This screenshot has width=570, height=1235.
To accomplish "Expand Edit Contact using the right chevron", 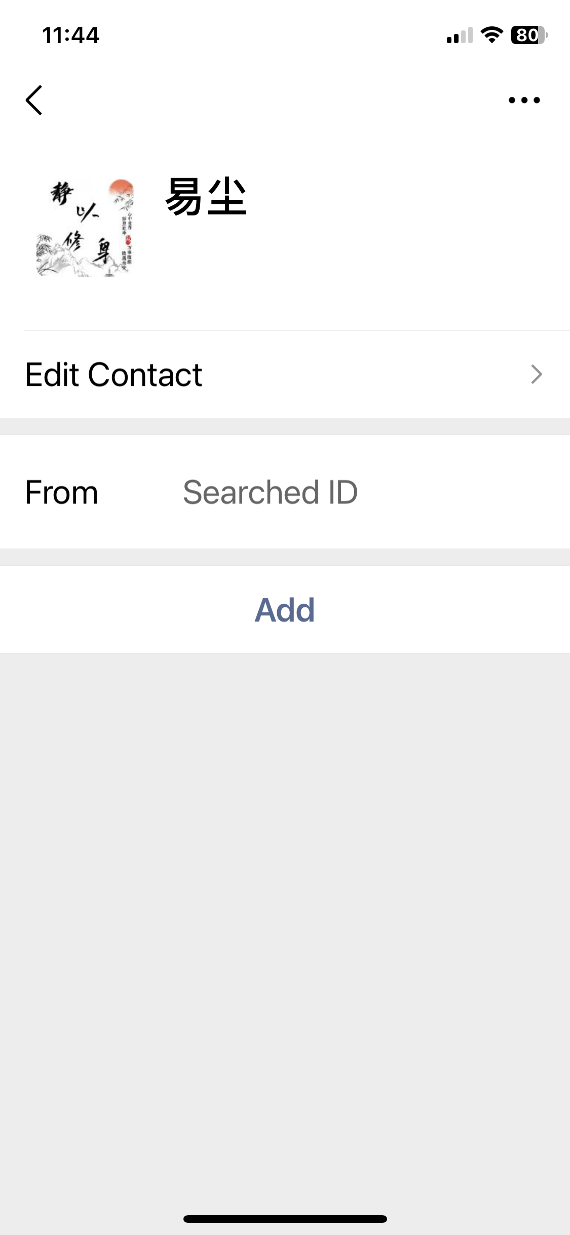I will [536, 375].
